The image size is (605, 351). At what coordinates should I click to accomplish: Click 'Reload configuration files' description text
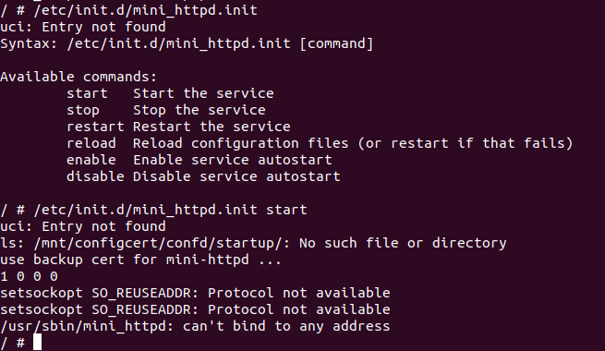click(241, 143)
